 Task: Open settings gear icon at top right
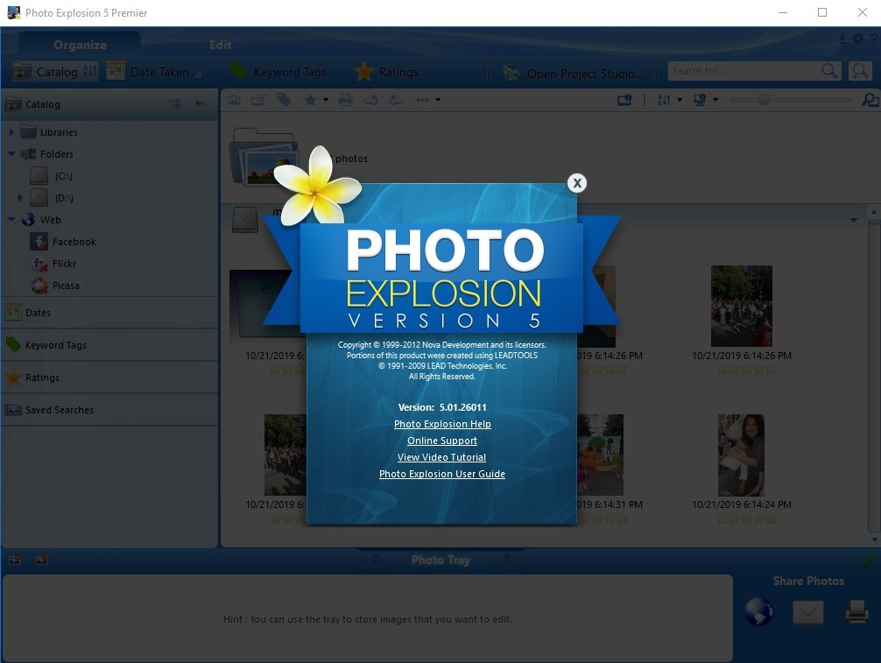[858, 39]
